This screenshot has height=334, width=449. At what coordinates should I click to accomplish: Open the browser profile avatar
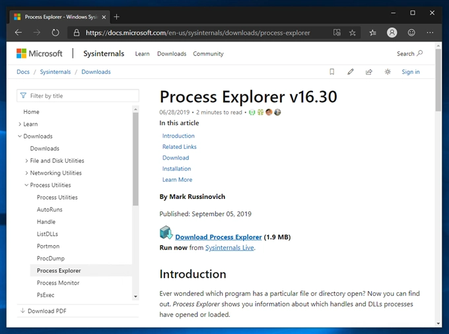392,32
